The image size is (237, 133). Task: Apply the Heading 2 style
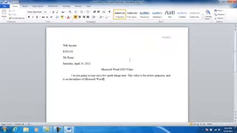coord(157,14)
